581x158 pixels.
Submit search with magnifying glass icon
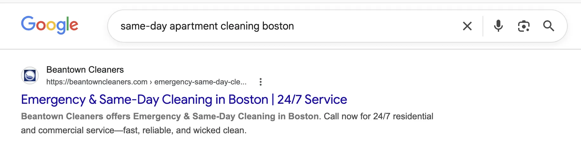click(548, 26)
